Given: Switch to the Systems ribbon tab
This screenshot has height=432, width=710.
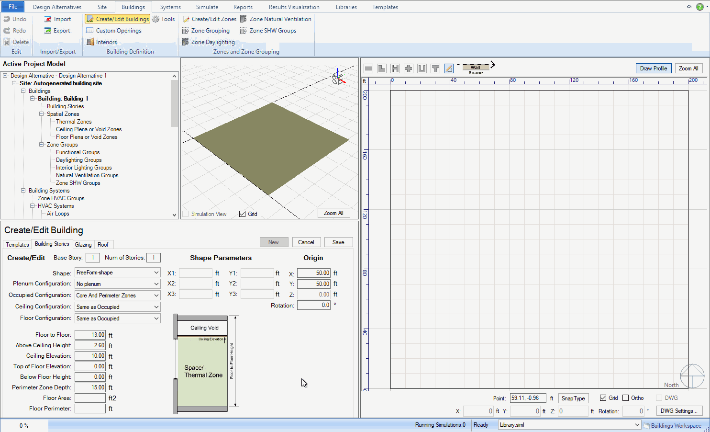Looking at the screenshot, I should 170,7.
